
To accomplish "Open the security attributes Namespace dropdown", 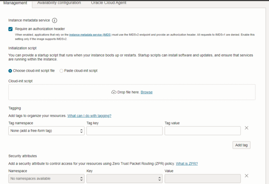I will pyautogui.click(x=46, y=179).
